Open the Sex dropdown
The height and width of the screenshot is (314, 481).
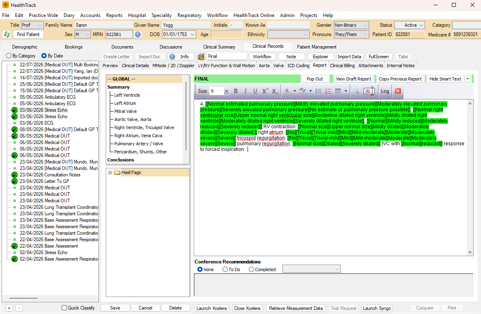pos(87,34)
